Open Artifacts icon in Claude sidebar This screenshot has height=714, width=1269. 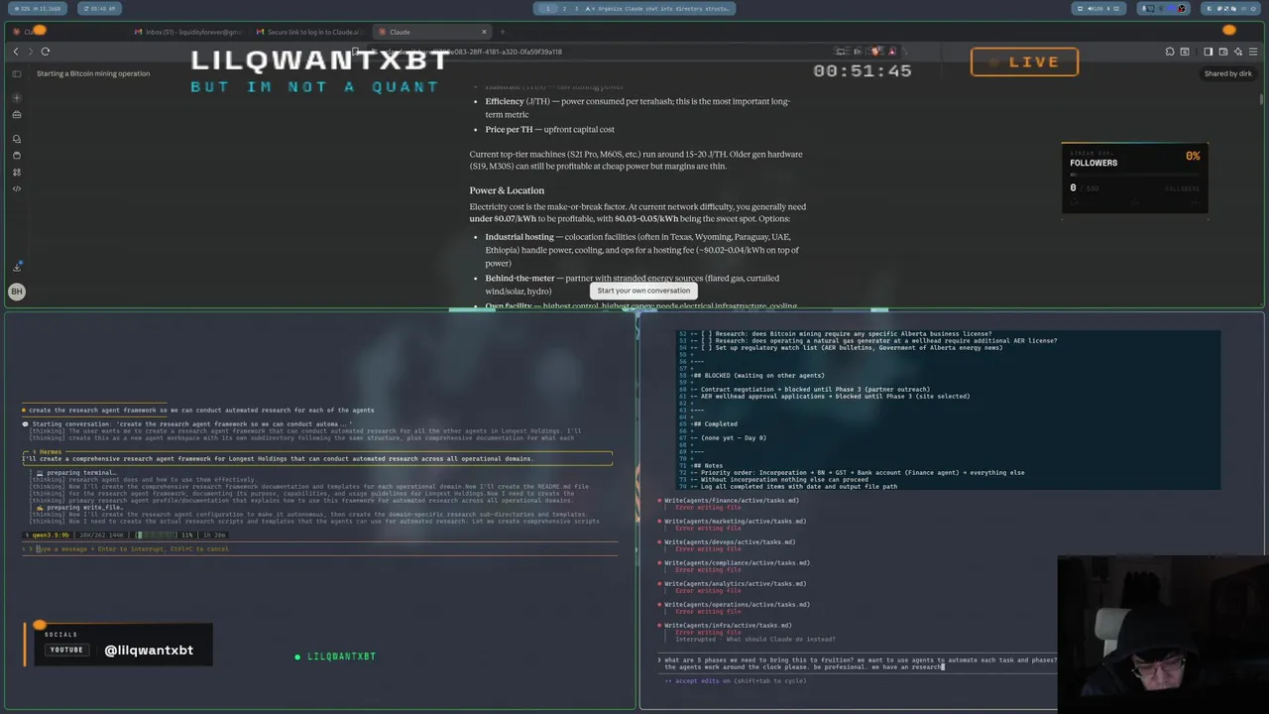pyautogui.click(x=17, y=172)
